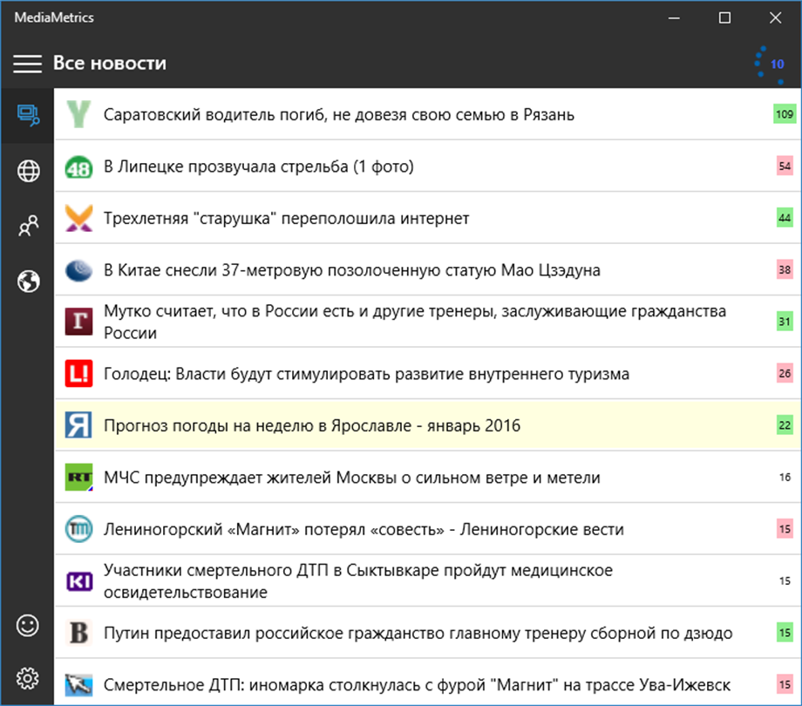
Task: Open the globe sidebar section
Action: pyautogui.click(x=28, y=172)
